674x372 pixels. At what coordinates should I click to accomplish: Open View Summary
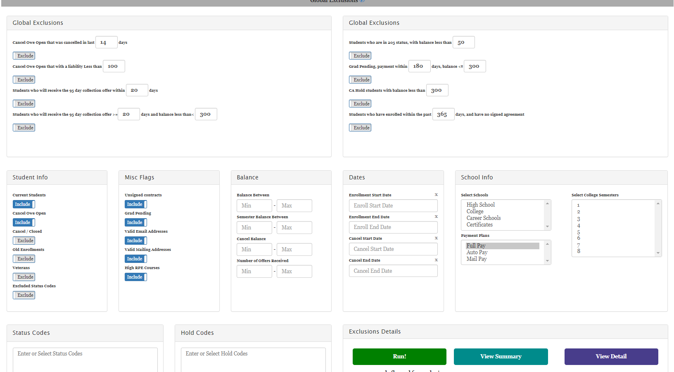pyautogui.click(x=501, y=356)
